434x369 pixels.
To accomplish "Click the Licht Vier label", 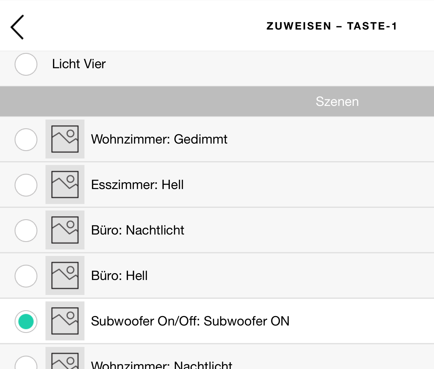I will pos(79,64).
